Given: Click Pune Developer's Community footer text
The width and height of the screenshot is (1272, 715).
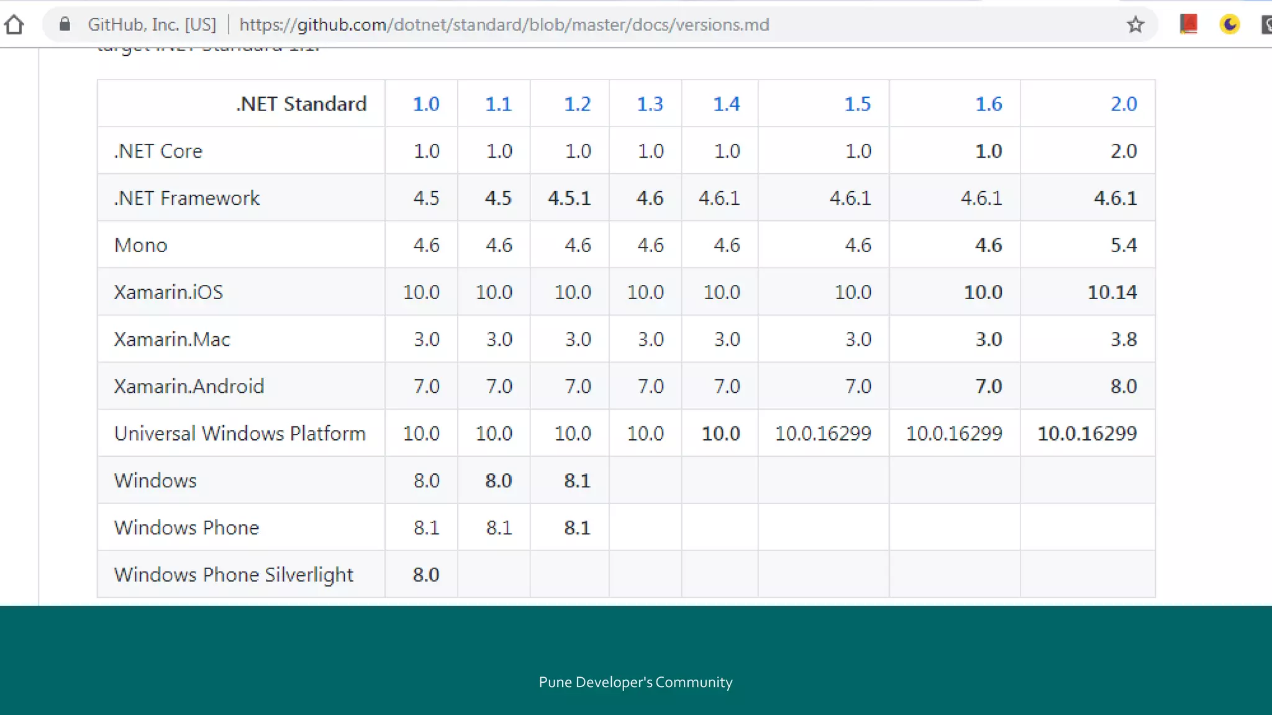Looking at the screenshot, I should (636, 682).
